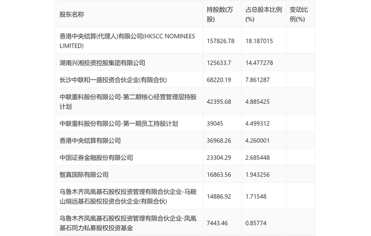
Task: Click the value 7443.46
Action: (217, 223)
